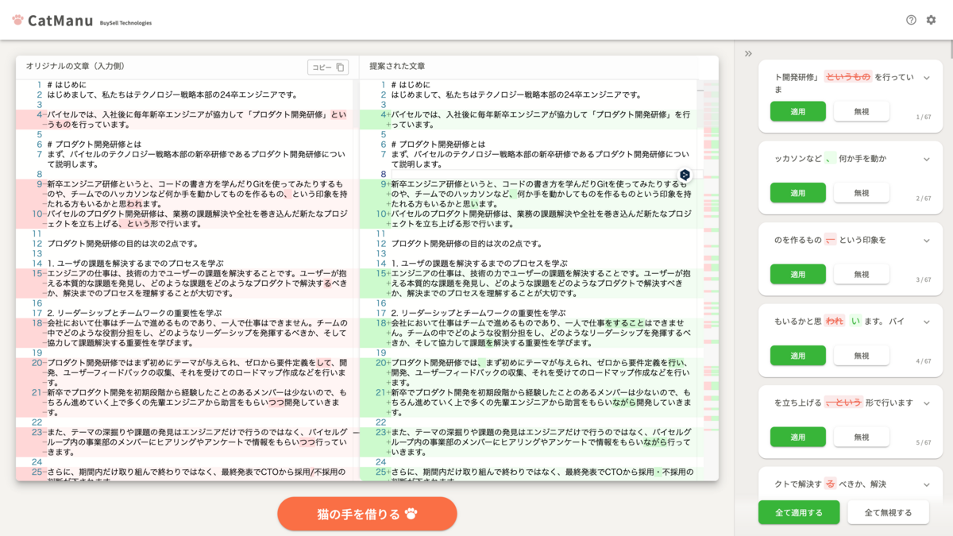953x536 pixels.
Task: Click the CatManu paw logo icon
Action: coord(17,20)
